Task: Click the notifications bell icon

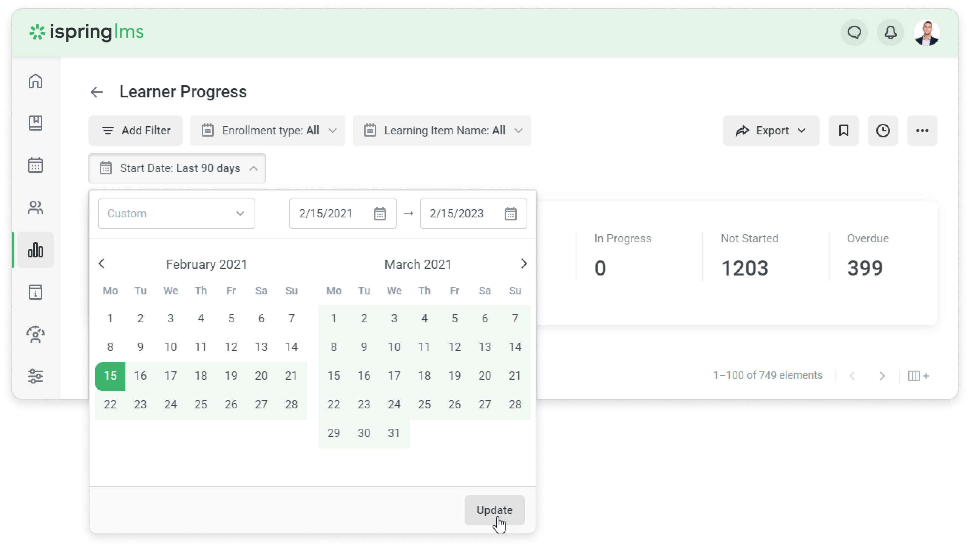Action: [x=890, y=32]
